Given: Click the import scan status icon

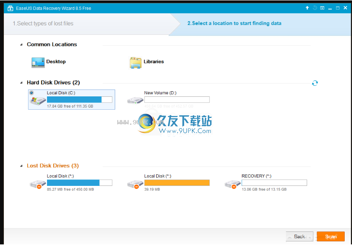Looking at the screenshot, I should 315,8.
